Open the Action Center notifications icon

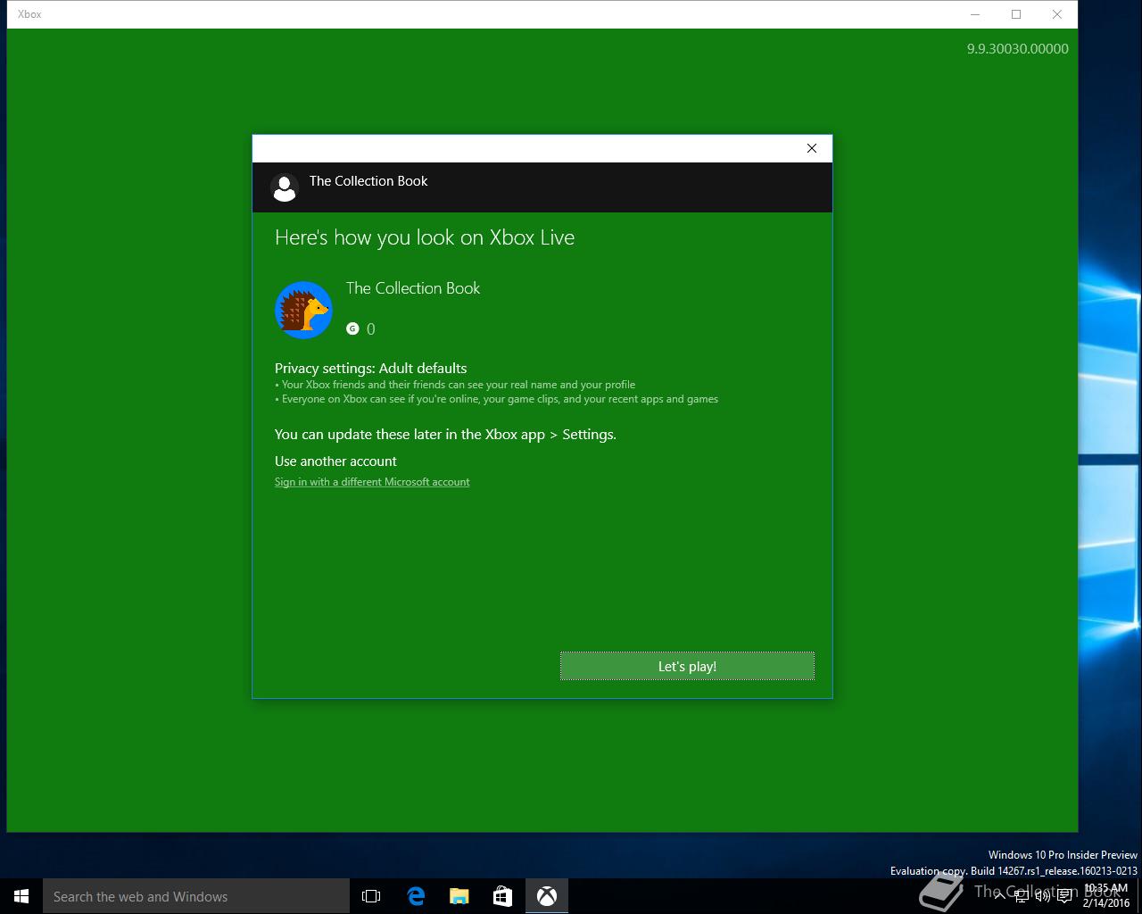1064,896
